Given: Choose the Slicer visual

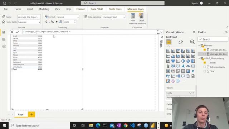Looking at the screenshot, I should pyautogui.click(x=178, y=71).
